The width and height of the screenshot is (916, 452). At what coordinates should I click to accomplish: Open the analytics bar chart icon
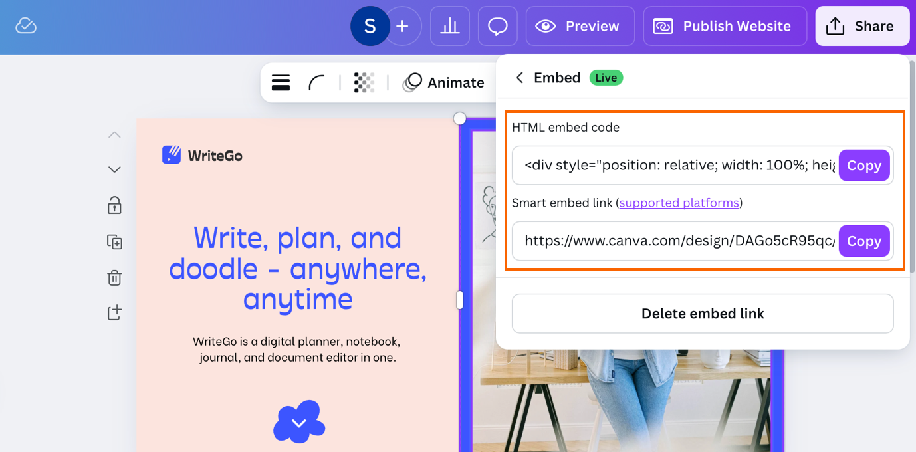[450, 26]
